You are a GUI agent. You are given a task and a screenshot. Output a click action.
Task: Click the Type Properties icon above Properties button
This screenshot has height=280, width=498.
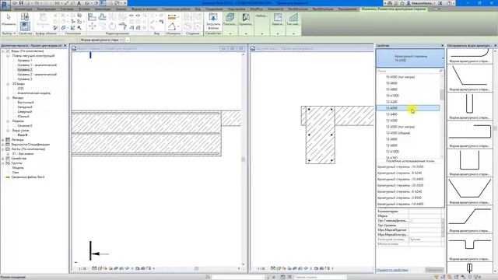click(25, 16)
